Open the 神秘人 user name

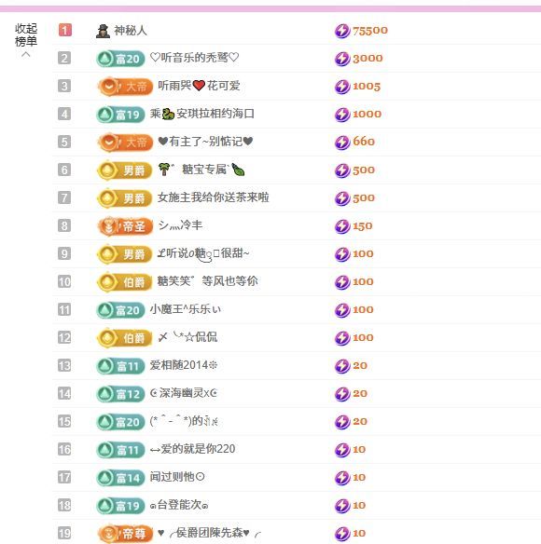pyautogui.click(x=131, y=31)
